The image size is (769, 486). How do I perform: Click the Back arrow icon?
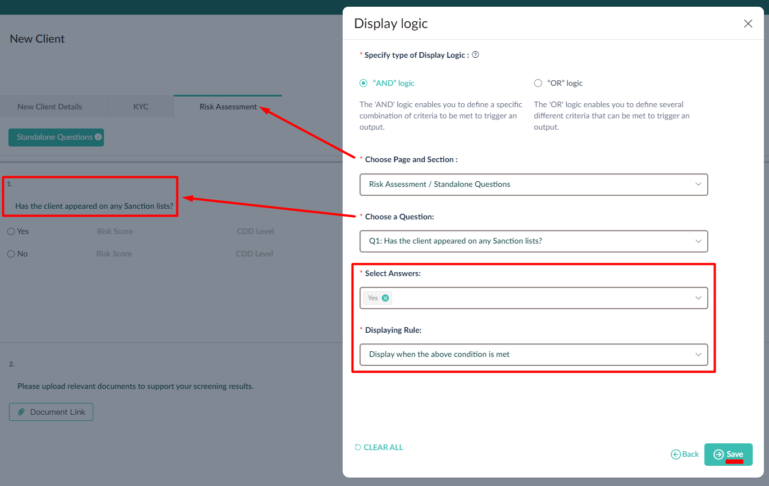point(676,454)
